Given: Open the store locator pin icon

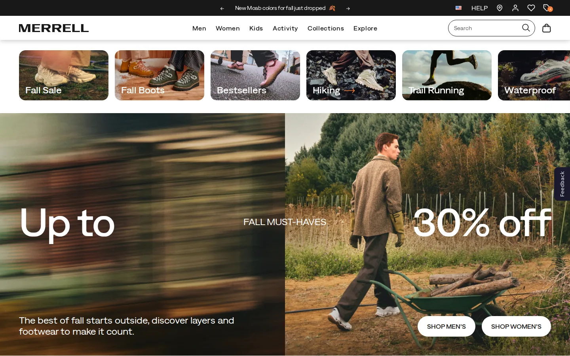Looking at the screenshot, I should pyautogui.click(x=500, y=8).
